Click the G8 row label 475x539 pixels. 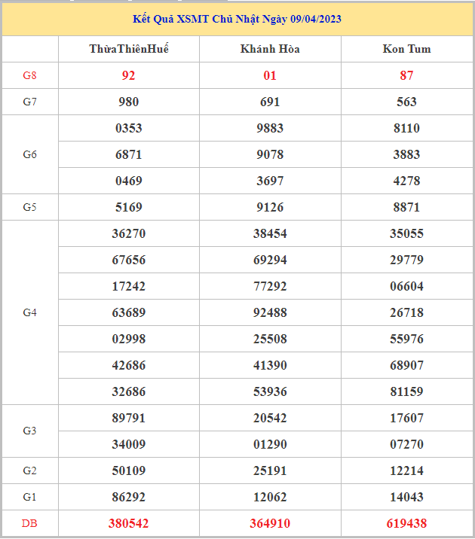(30, 75)
